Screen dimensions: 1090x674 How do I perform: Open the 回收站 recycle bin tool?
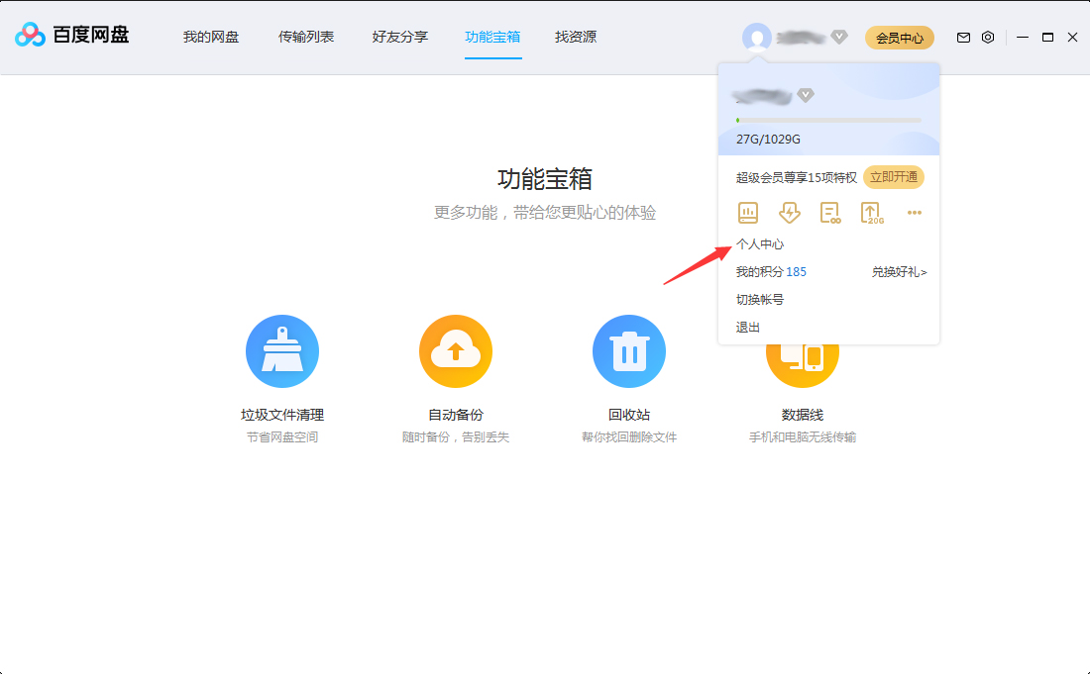click(x=629, y=350)
